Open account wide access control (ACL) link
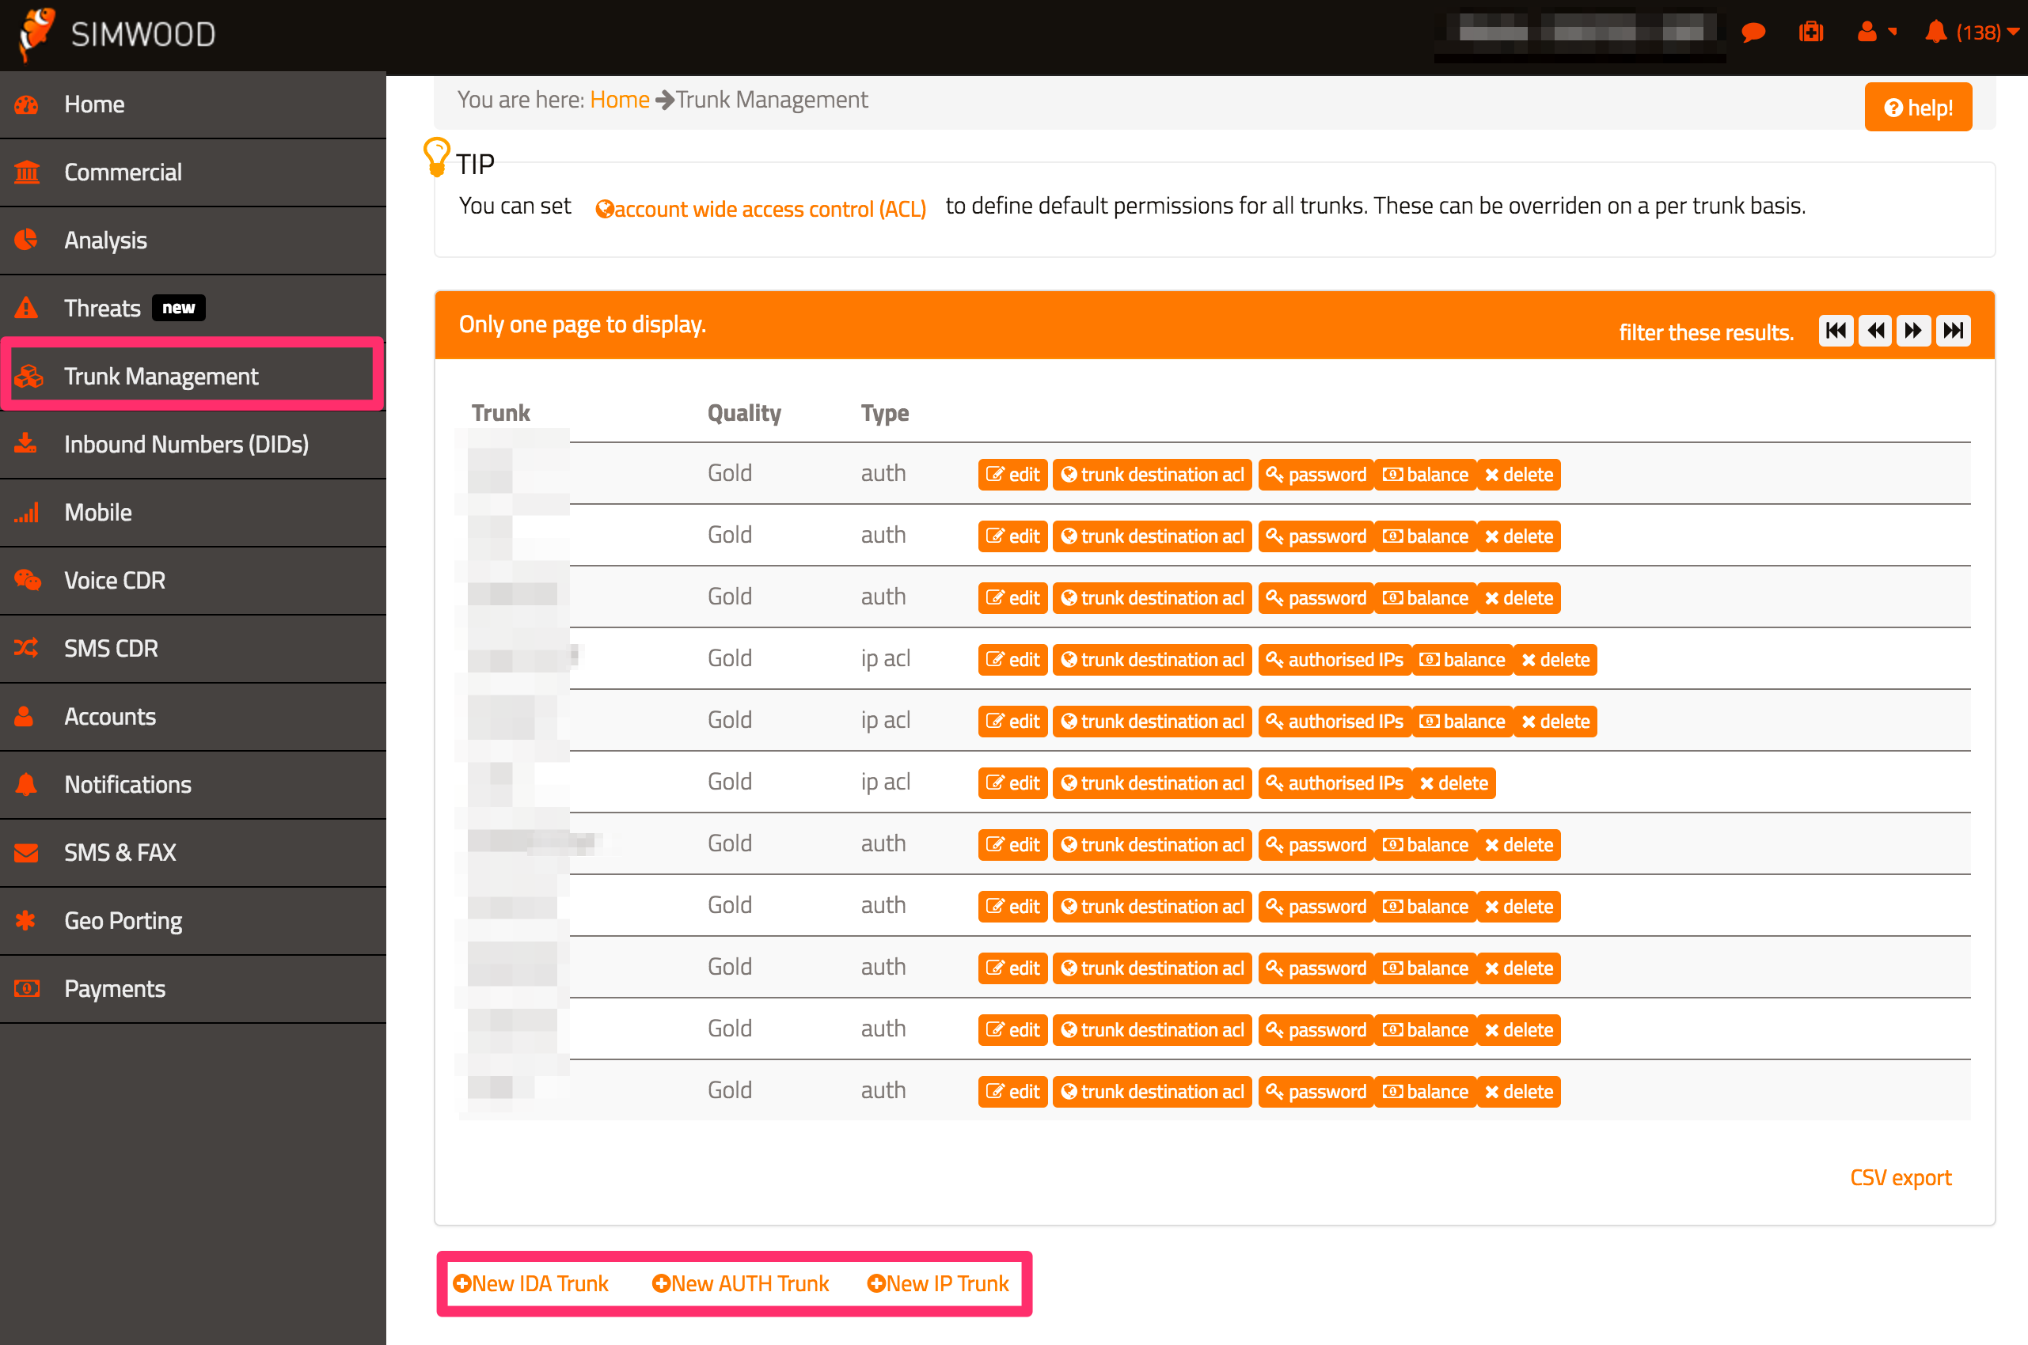Image resolution: width=2028 pixels, height=1345 pixels. tap(761, 208)
